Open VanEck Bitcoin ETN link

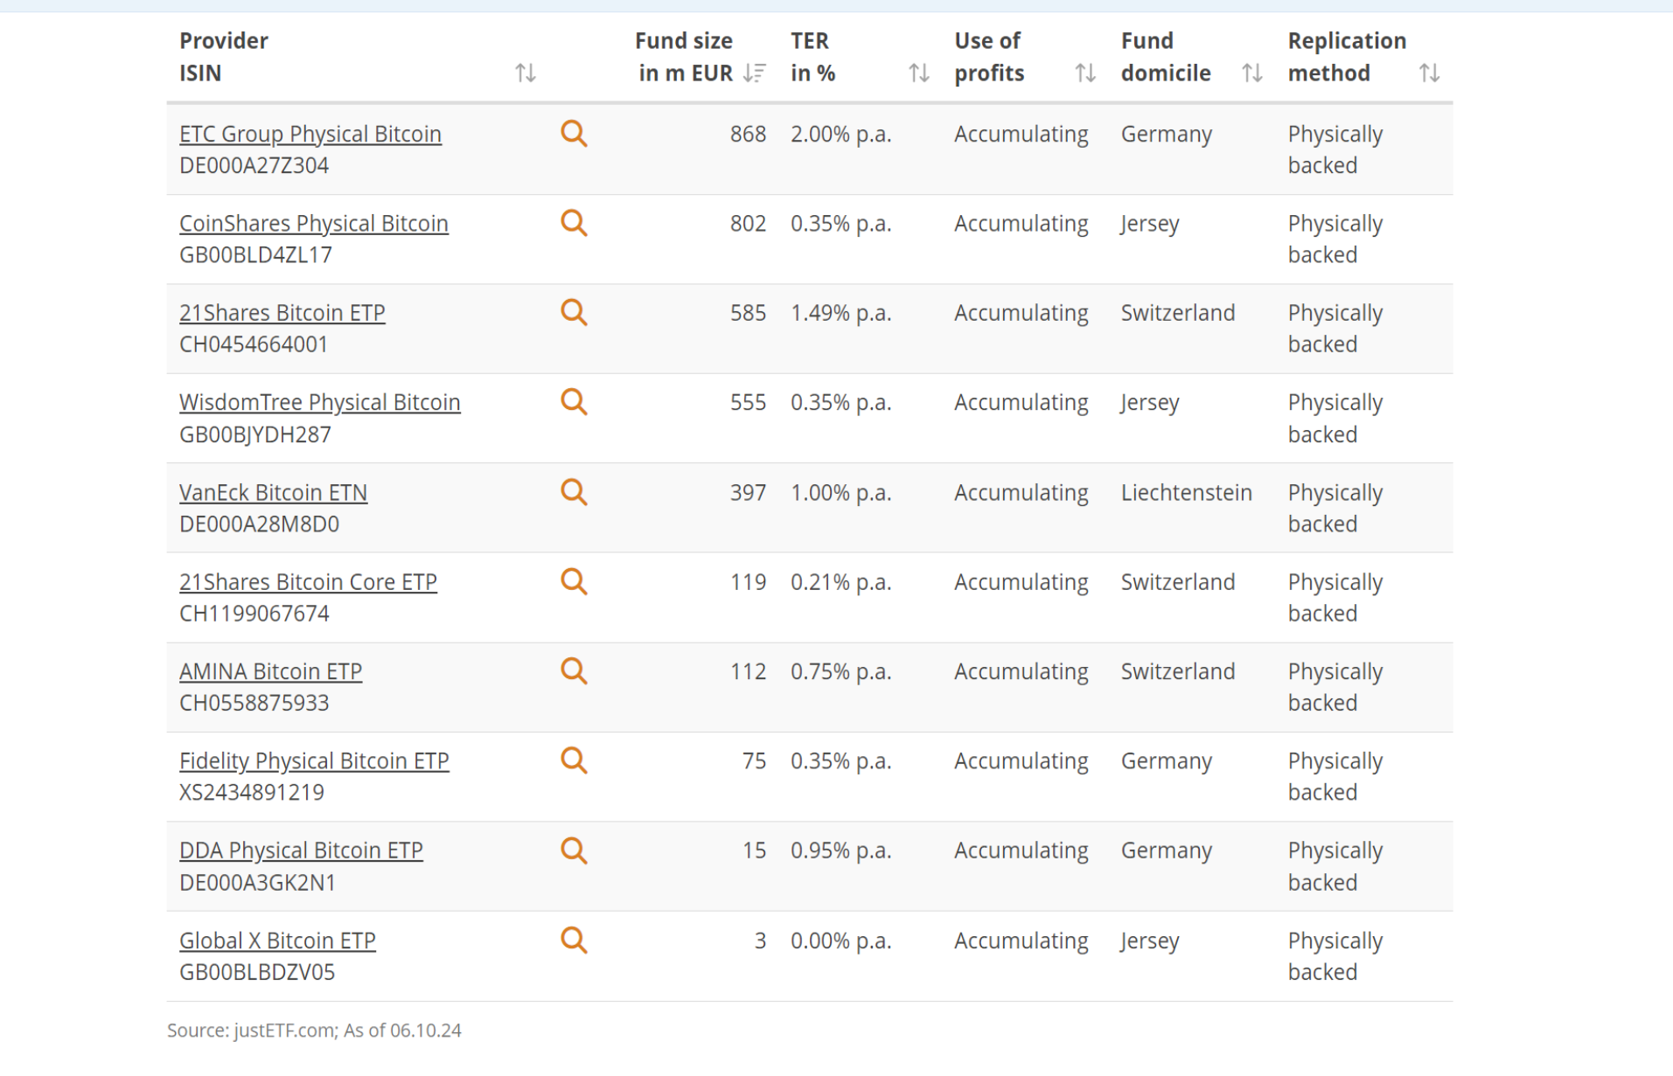274,492
